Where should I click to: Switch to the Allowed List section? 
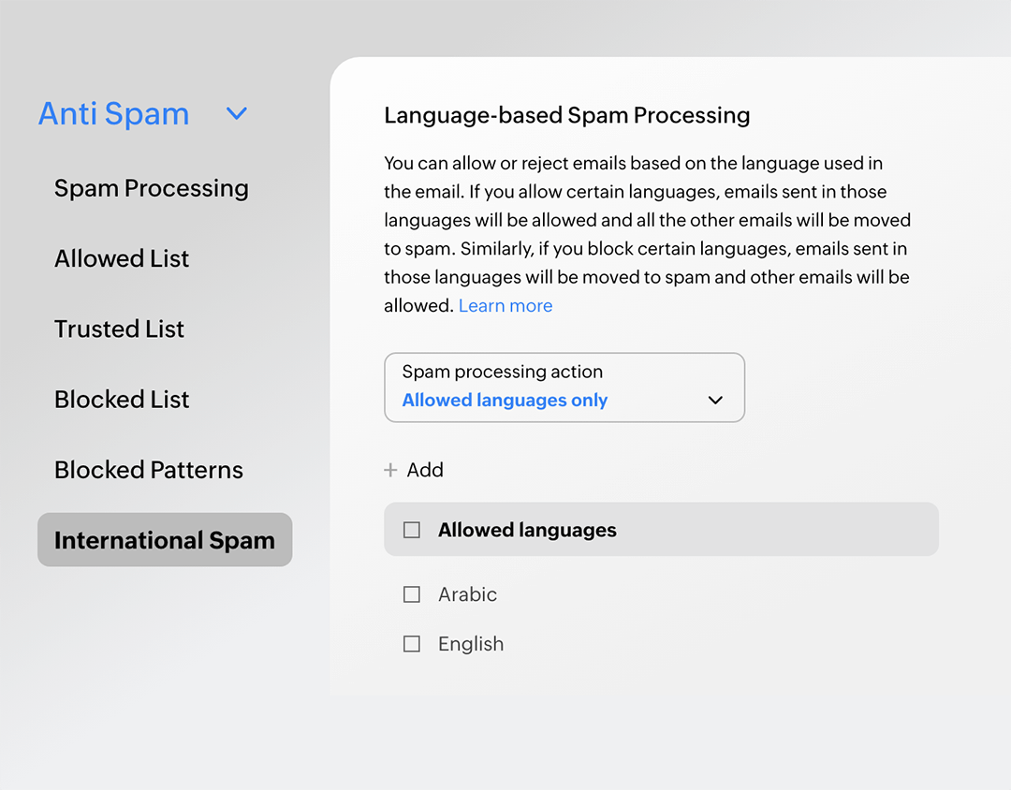coord(122,258)
